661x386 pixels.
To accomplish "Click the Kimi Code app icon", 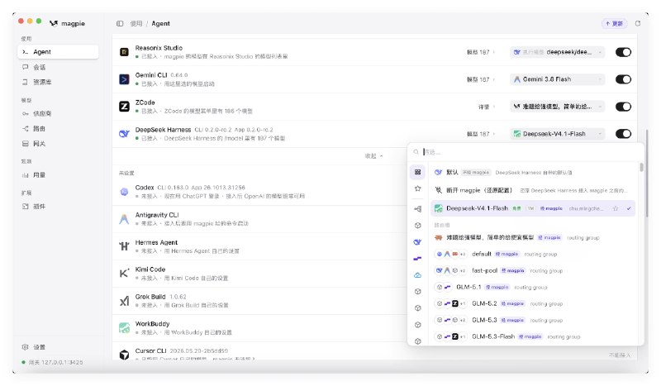I will [124, 274].
